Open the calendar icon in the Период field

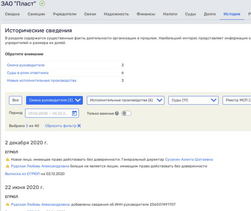tap(75, 113)
